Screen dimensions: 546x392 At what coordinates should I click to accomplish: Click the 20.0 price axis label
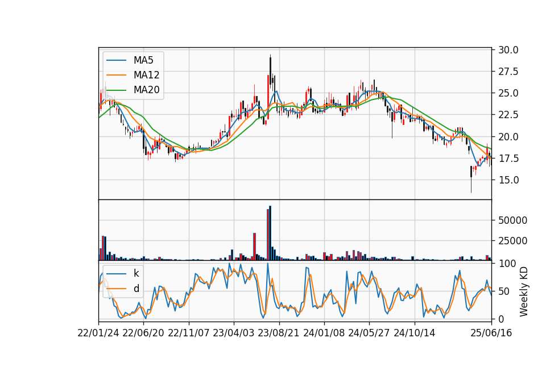(x=508, y=137)
